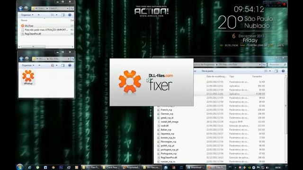The image size is (303, 170).
Task: Open the DLLFixer file in the top window
Action: (x=29, y=25)
